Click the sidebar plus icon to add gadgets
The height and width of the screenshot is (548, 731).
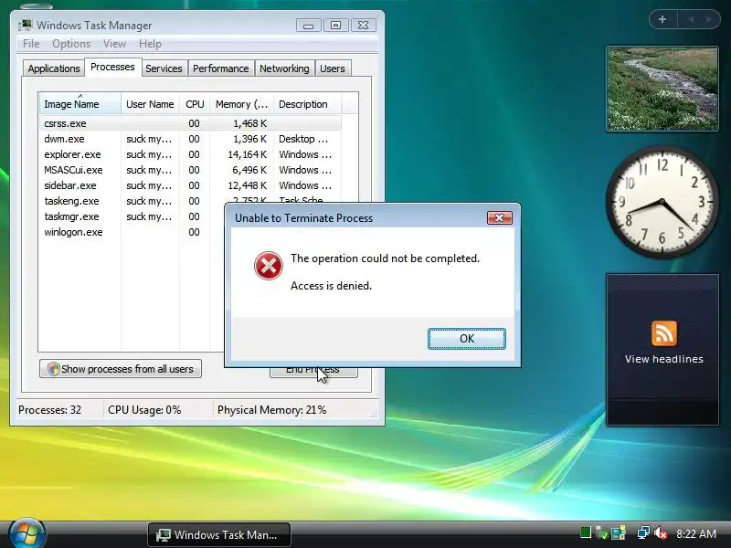point(662,19)
